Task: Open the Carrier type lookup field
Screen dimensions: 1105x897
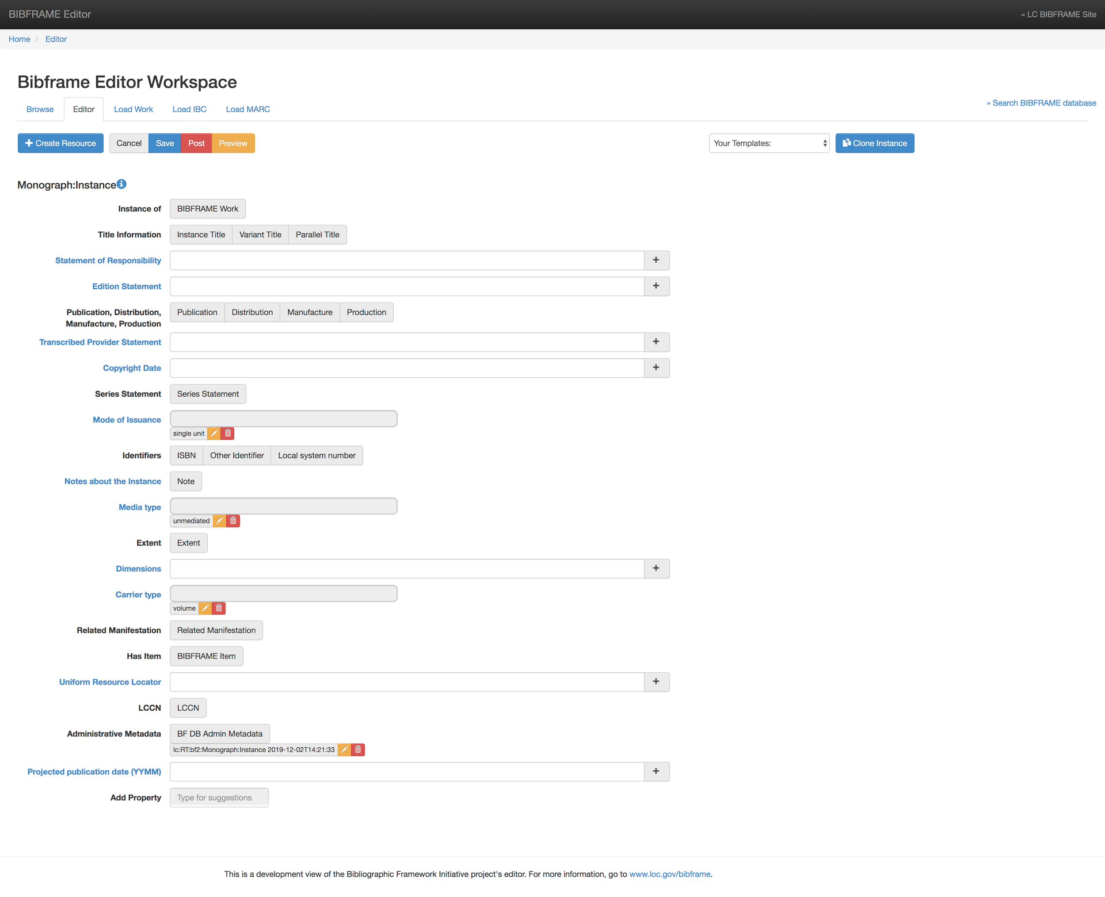Action: 283,594
